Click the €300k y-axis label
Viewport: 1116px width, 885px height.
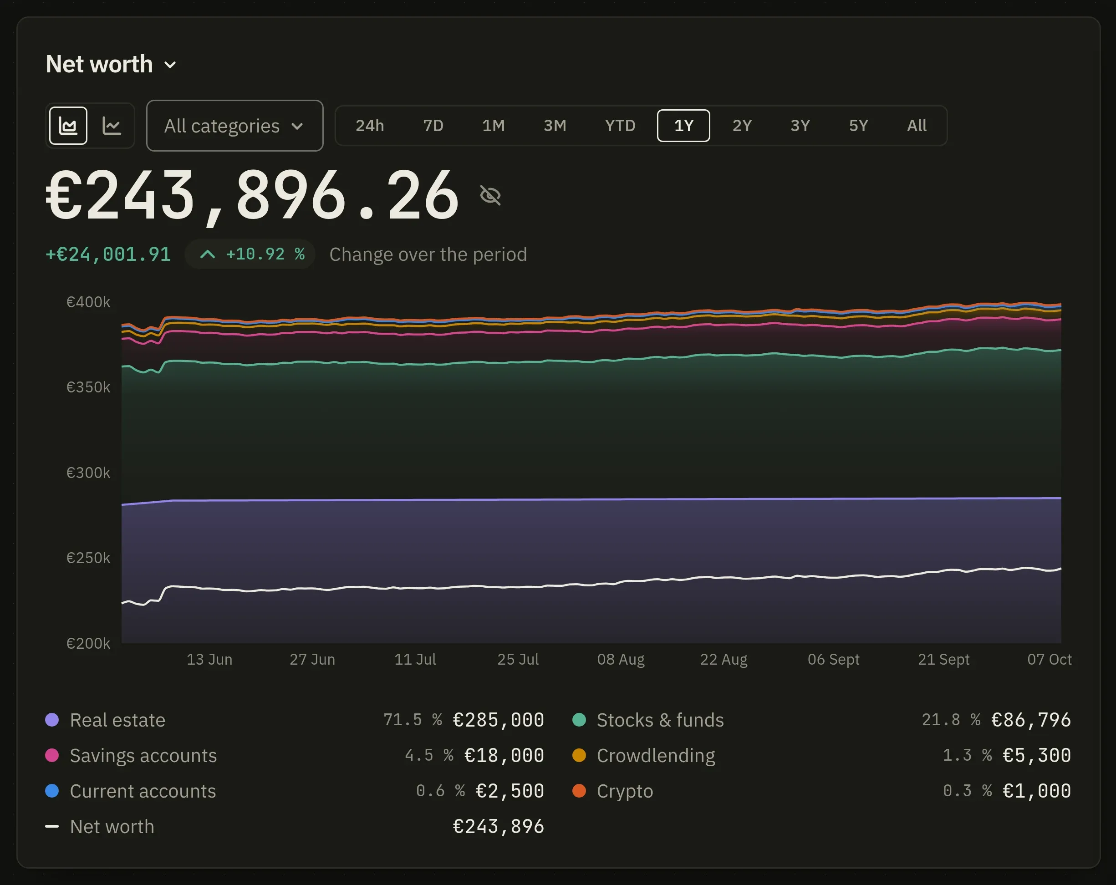pyautogui.click(x=88, y=473)
